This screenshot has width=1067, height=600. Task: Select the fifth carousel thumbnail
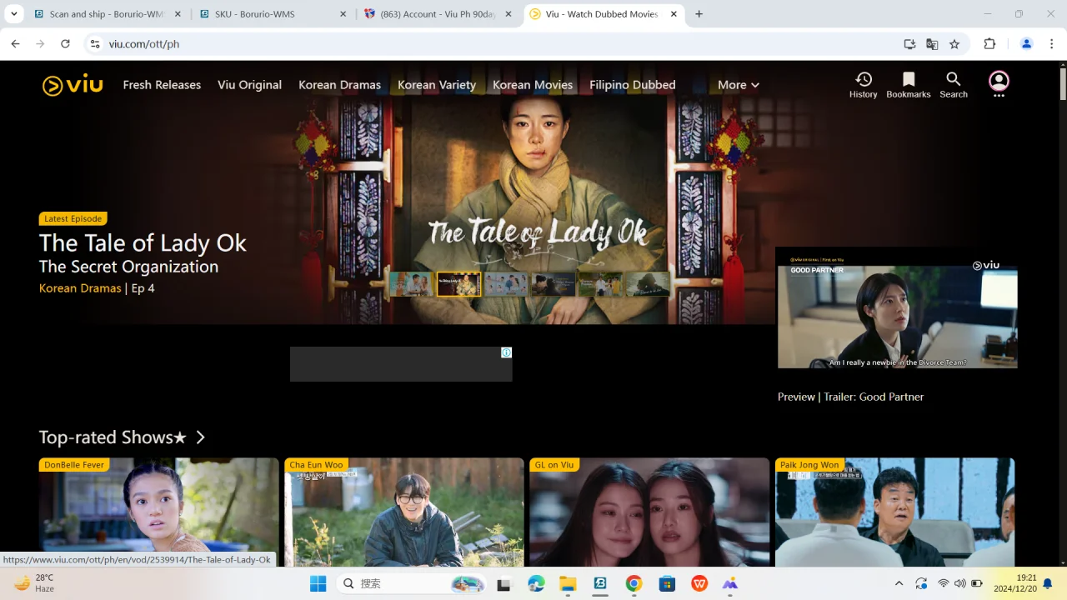pos(601,284)
